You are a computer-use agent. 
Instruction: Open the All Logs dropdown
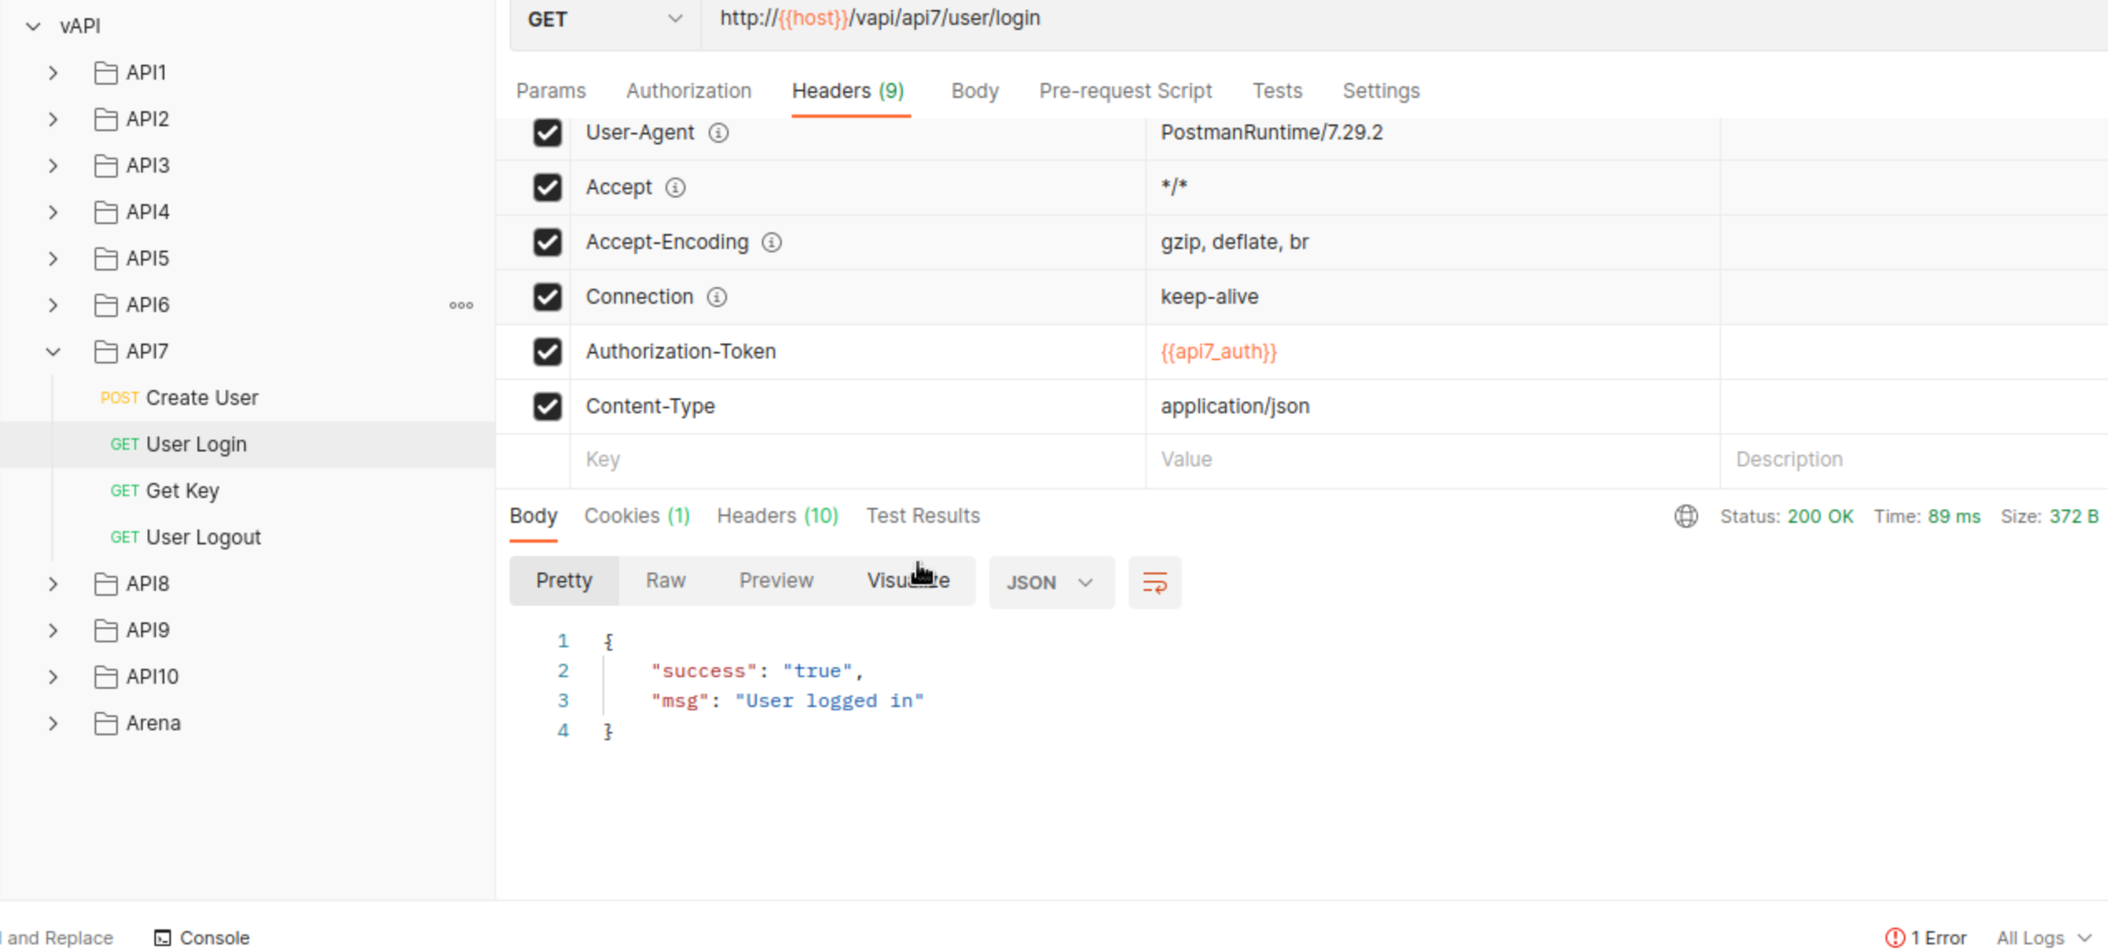(x=2043, y=938)
